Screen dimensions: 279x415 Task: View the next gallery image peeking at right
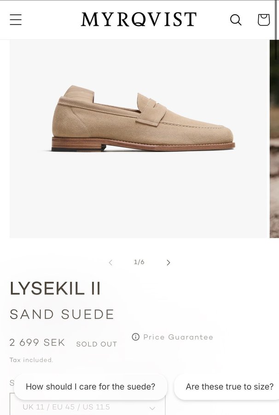(x=274, y=139)
